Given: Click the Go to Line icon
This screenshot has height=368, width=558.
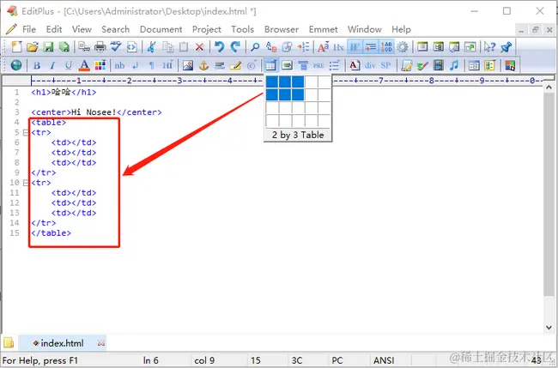Looking at the screenshot, I should coord(303,46).
